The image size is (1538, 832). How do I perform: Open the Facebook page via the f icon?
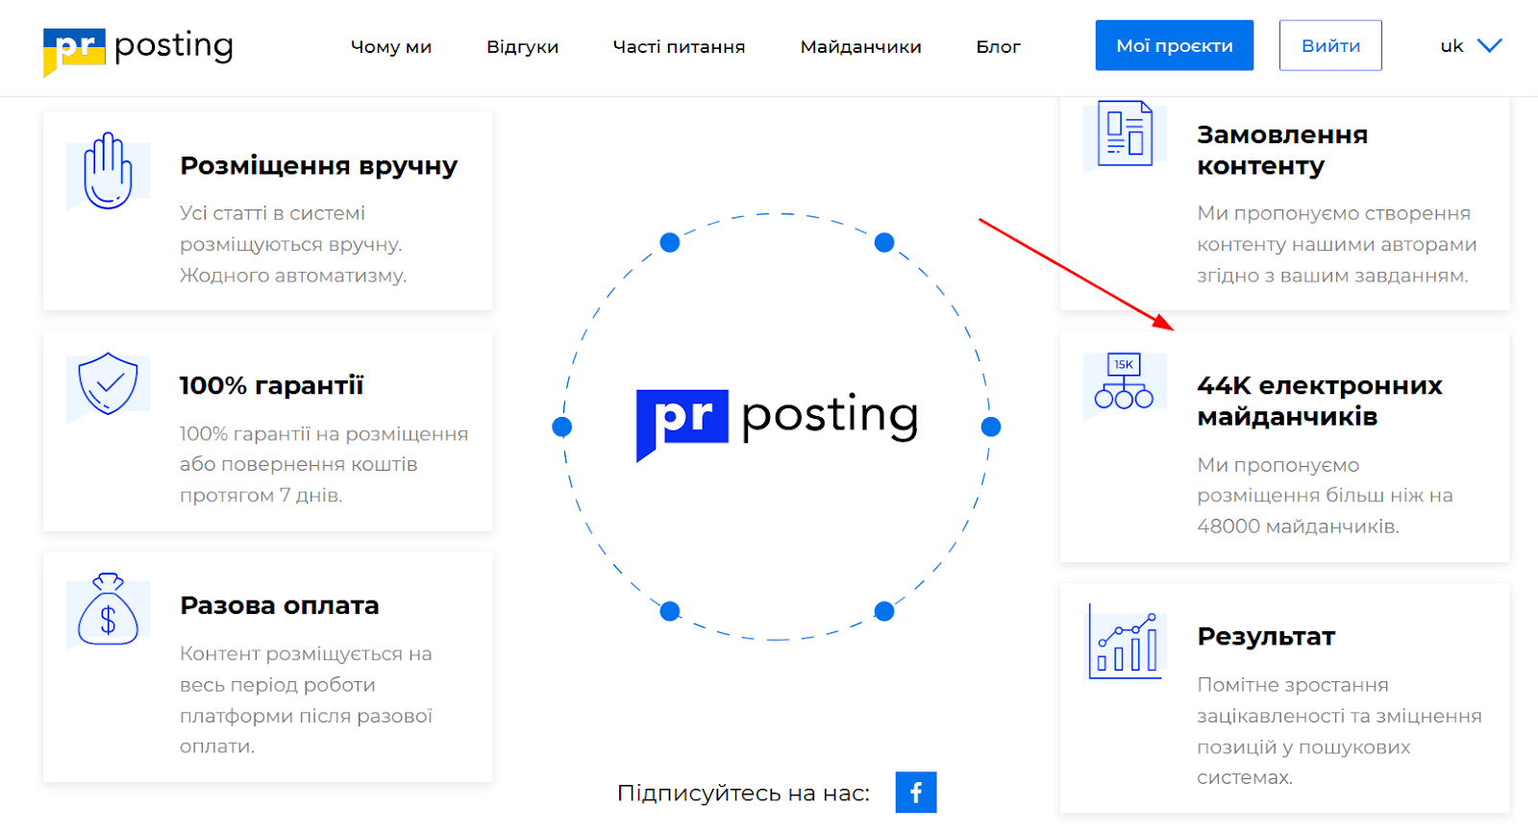[x=916, y=793]
